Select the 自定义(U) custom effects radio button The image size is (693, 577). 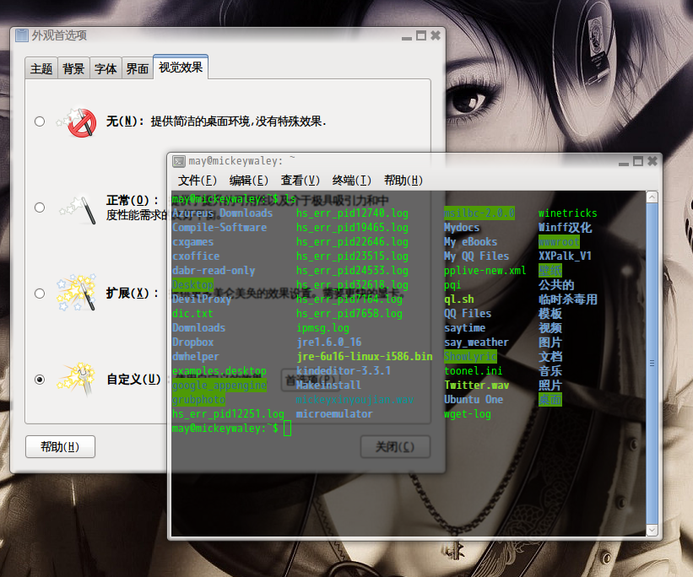pos(40,380)
